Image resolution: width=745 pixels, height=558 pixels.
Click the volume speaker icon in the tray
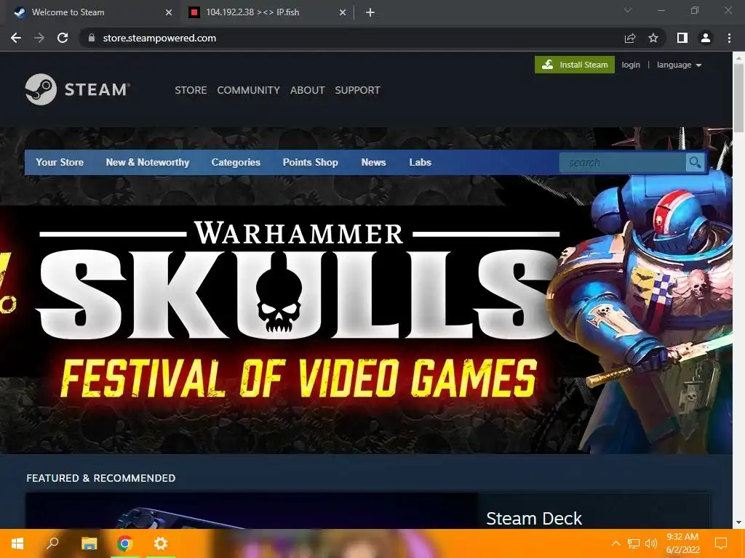[x=651, y=543]
